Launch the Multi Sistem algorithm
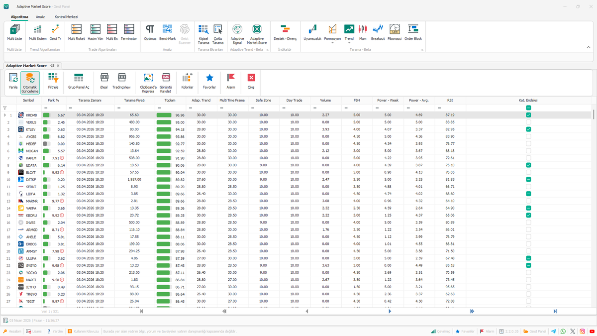Image resolution: width=597 pixels, height=336 pixels. [x=37, y=32]
